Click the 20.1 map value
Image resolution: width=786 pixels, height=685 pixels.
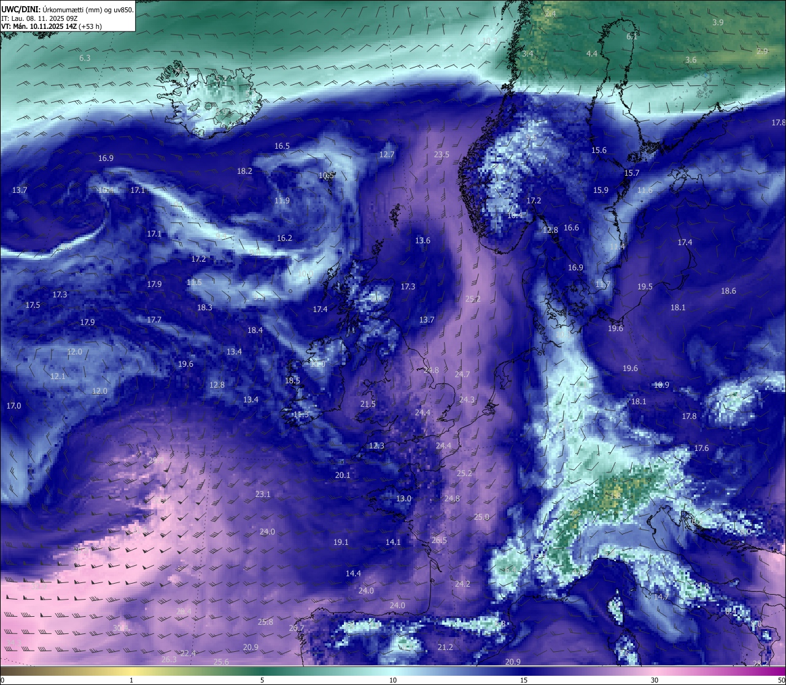tap(343, 475)
